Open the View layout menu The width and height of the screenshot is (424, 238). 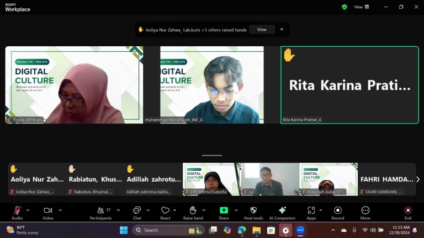point(362,7)
